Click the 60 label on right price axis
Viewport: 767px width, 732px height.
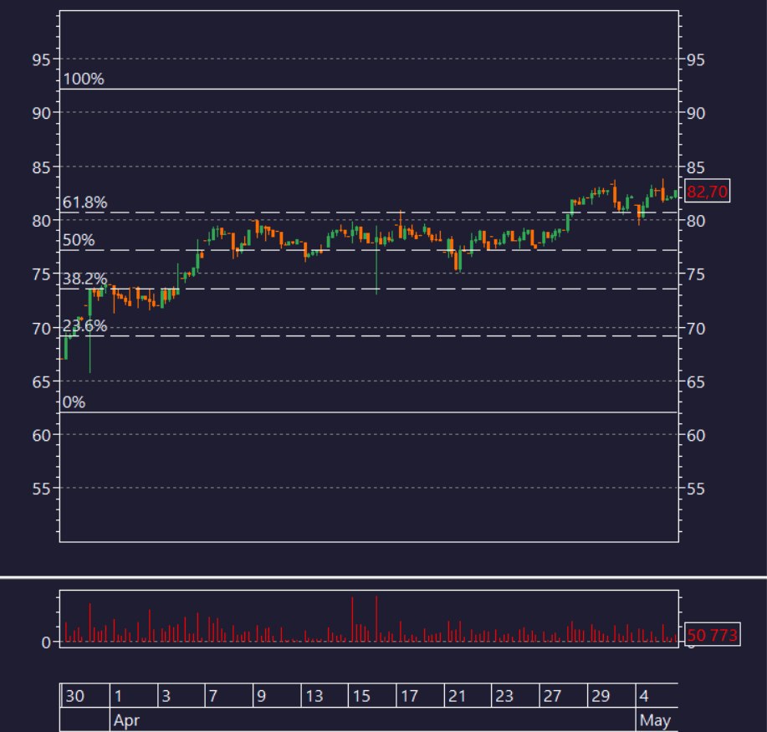[696, 435]
